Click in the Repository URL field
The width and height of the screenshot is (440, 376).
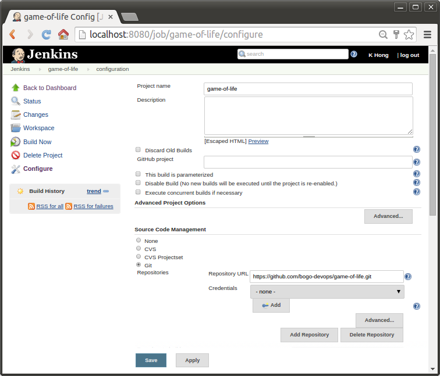(x=327, y=277)
